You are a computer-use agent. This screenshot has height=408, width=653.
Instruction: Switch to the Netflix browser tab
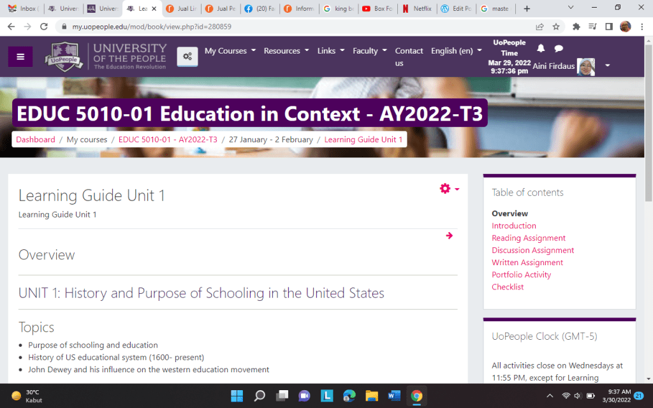tap(418, 9)
